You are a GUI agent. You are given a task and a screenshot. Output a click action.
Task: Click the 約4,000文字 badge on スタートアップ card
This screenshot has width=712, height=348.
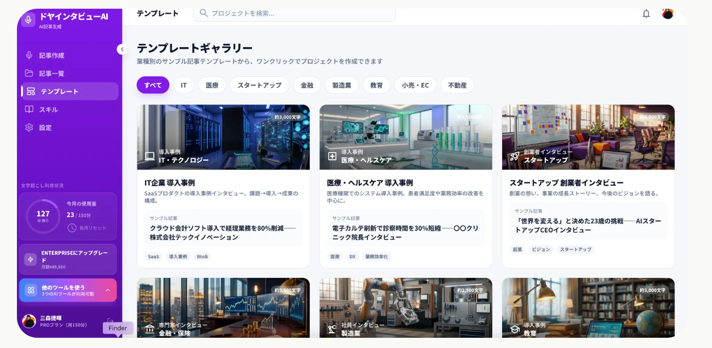tap(652, 117)
